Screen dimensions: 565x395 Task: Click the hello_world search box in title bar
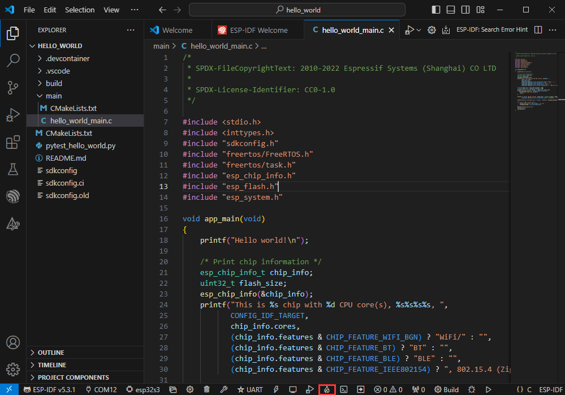(x=297, y=10)
